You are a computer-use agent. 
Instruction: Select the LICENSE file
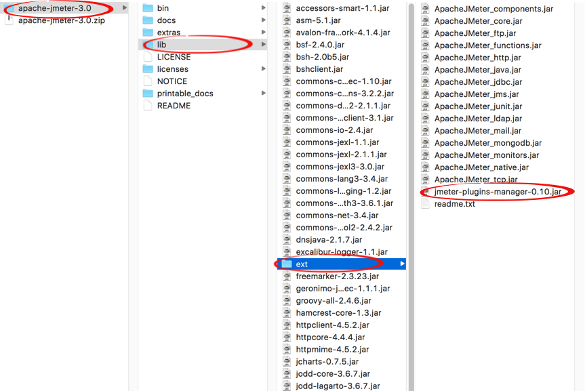174,57
